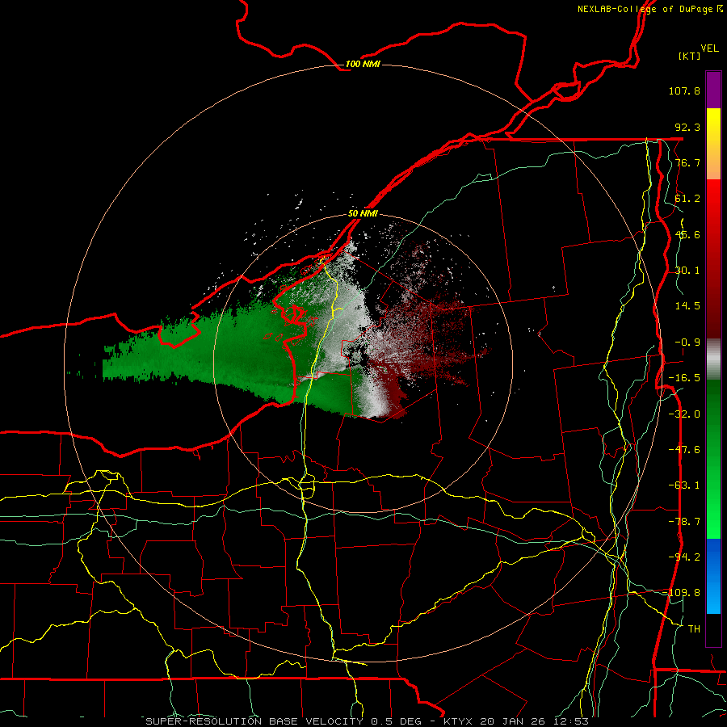Image resolution: width=727 pixels, height=727 pixels.
Task: Click the VEL legend title
Action: click(709, 48)
